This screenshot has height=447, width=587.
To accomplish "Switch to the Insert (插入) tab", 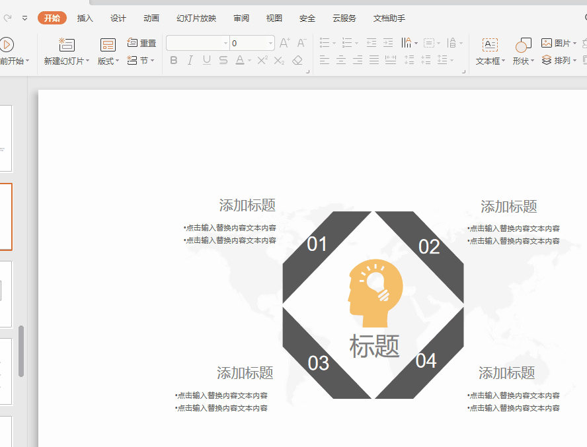I will tap(85, 18).
